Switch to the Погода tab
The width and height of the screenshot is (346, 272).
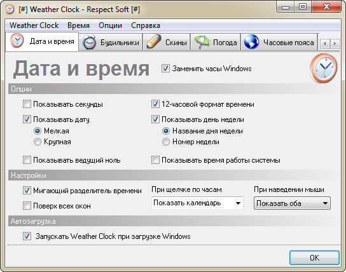[x=216, y=42]
